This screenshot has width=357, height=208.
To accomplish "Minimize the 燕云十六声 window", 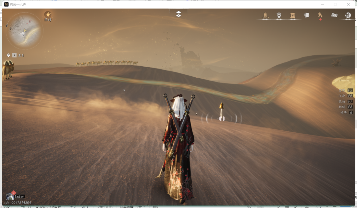I will pyautogui.click(x=323, y=4).
